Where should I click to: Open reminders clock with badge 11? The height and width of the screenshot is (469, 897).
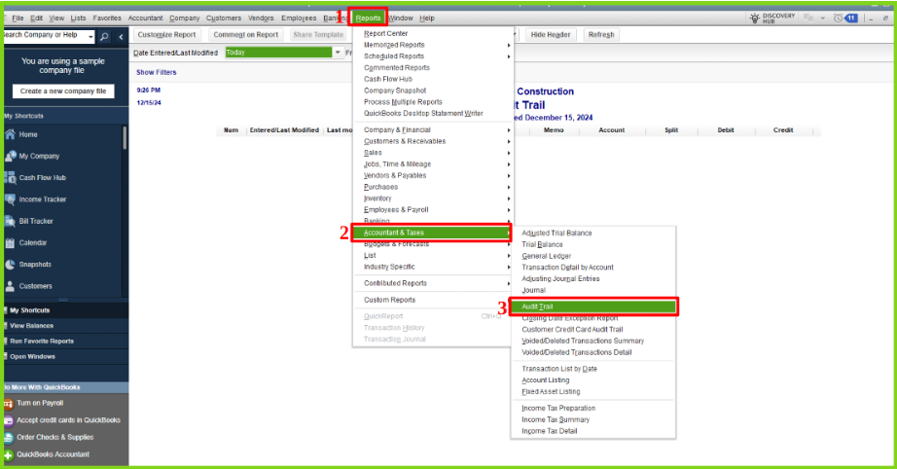tap(844, 18)
